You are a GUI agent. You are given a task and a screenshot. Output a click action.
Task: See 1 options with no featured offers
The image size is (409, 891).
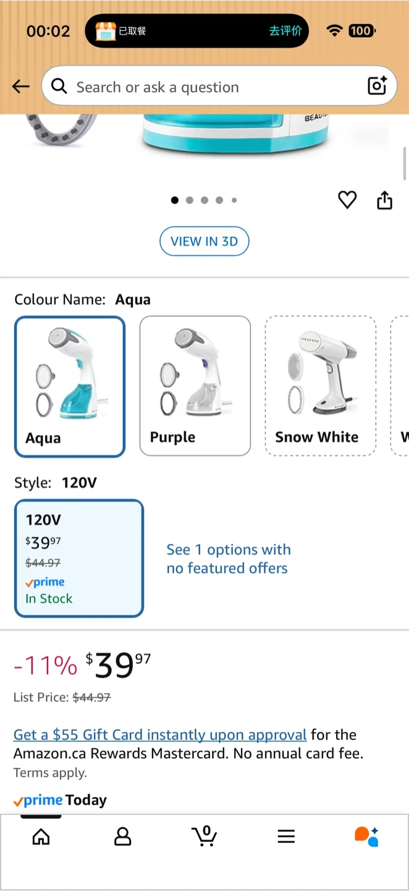click(228, 559)
